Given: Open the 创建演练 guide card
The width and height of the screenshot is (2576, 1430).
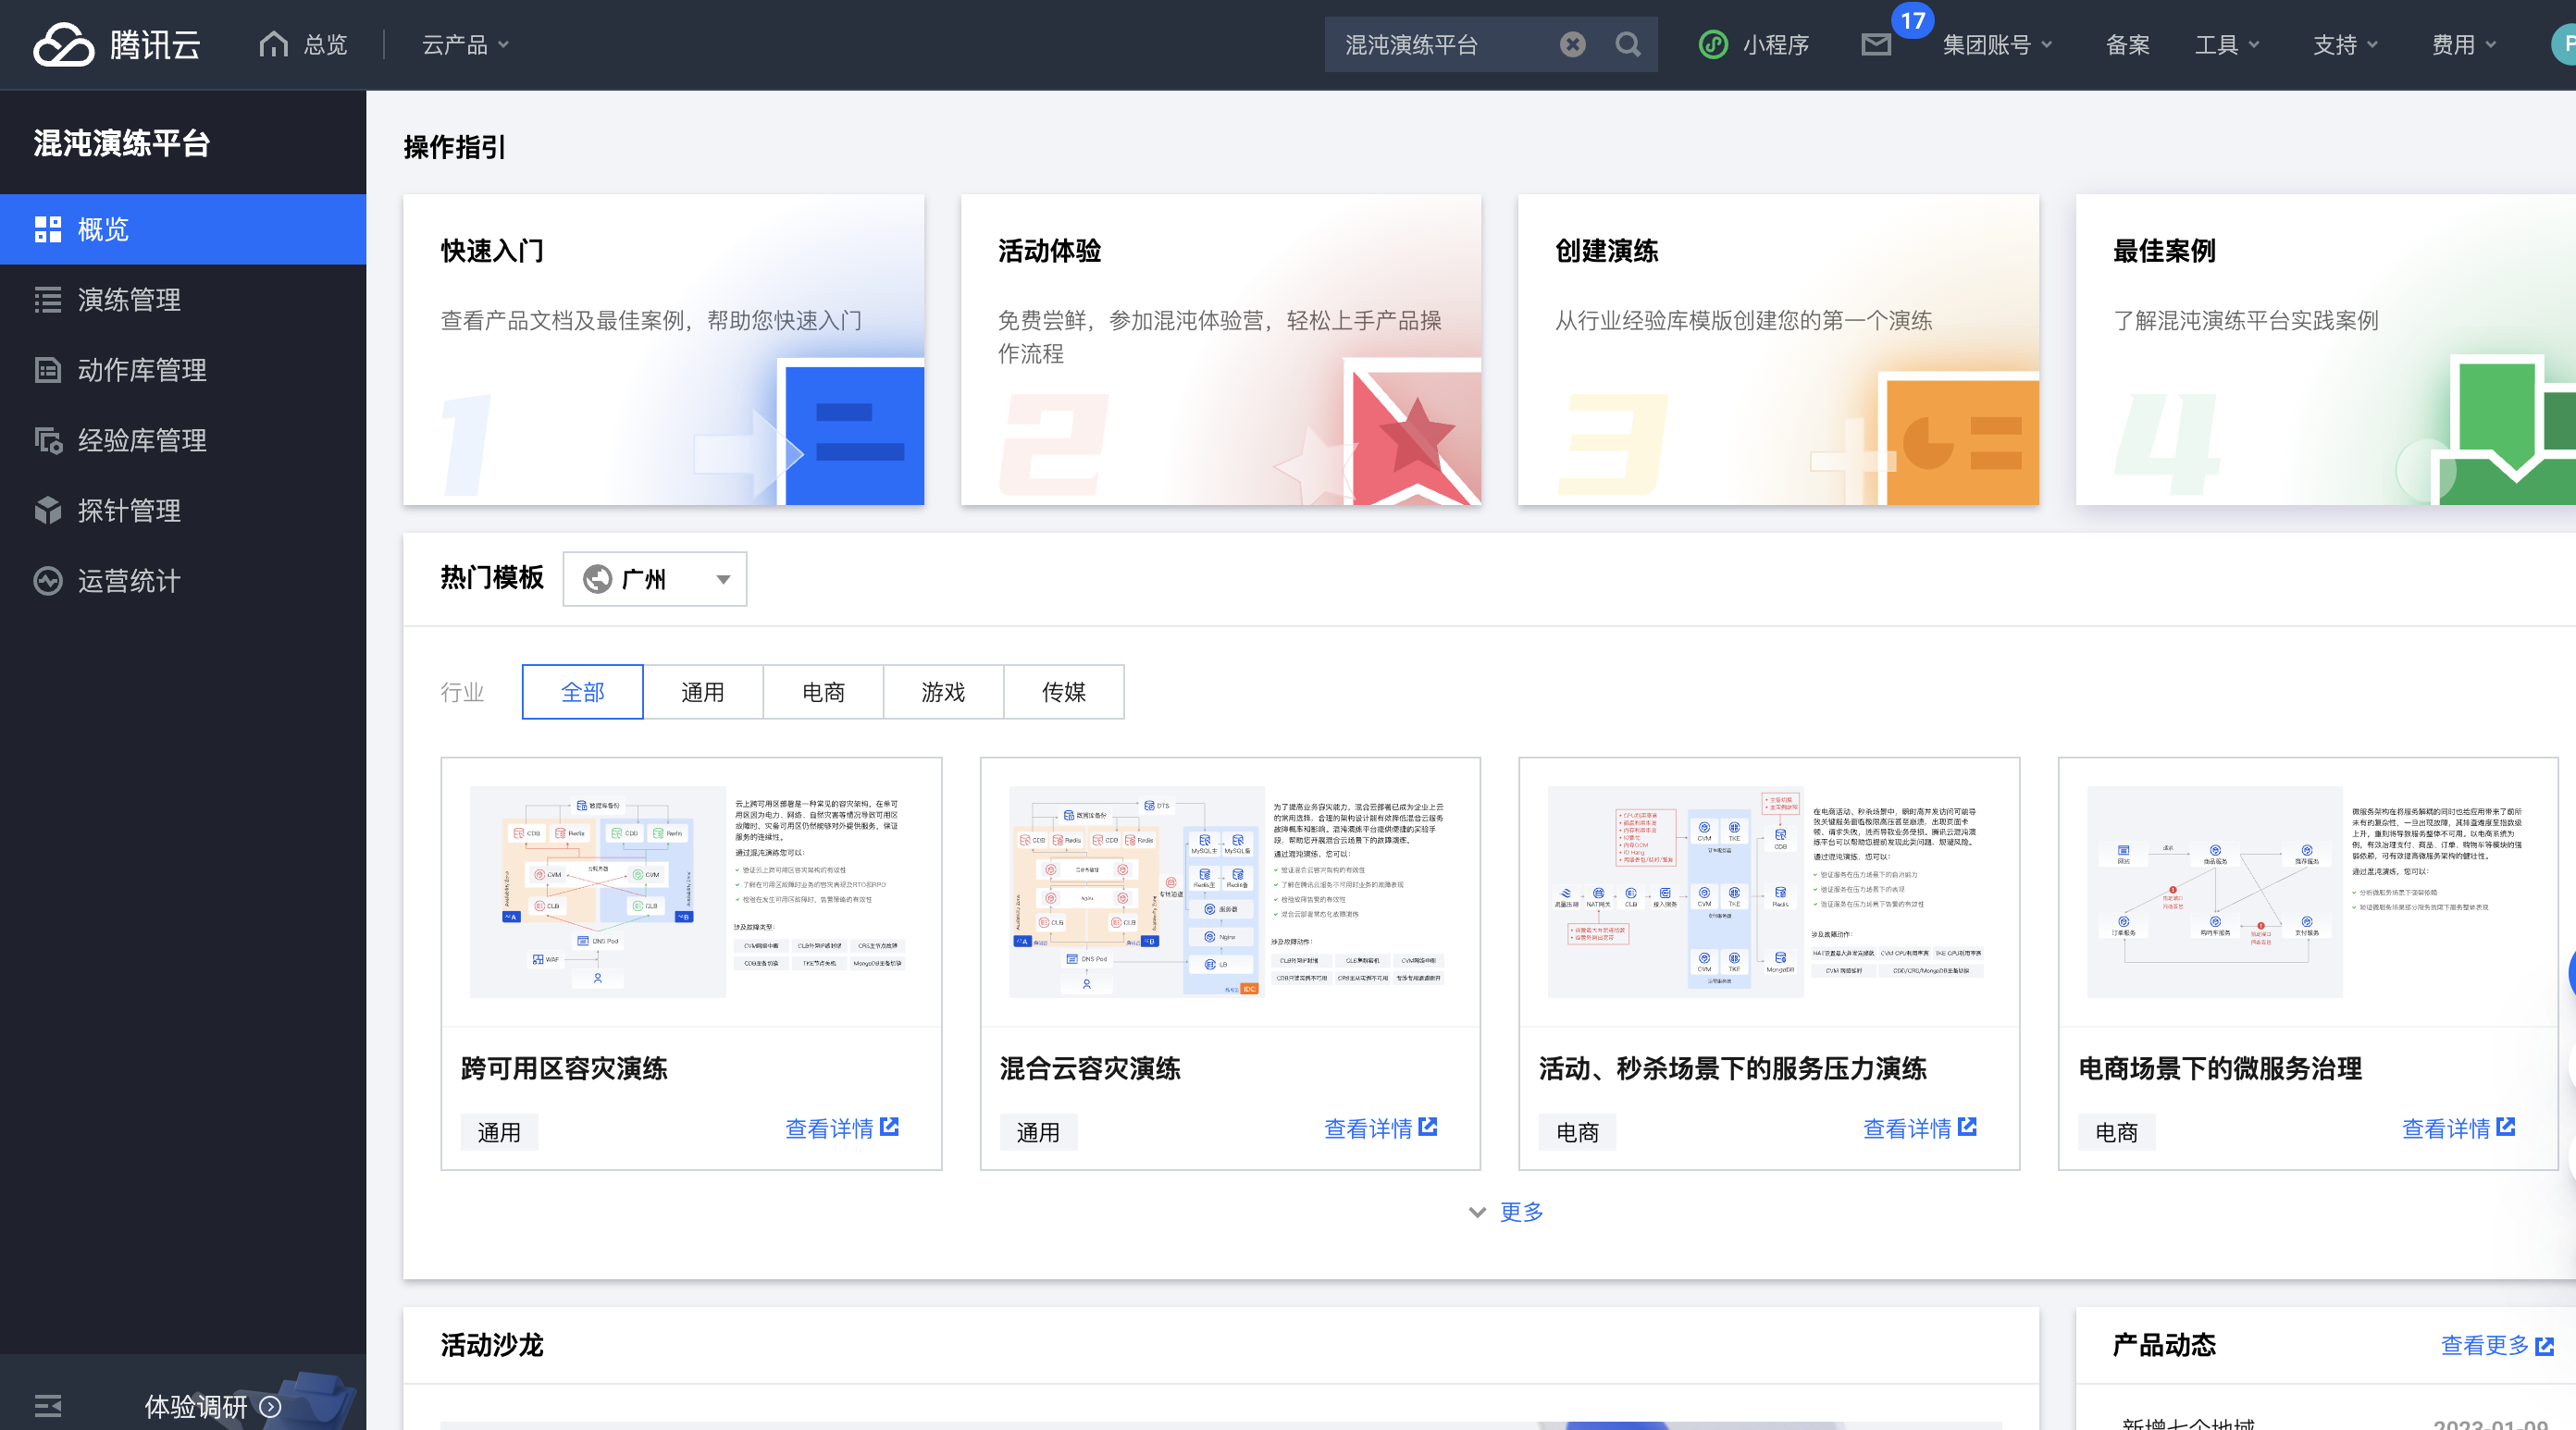Looking at the screenshot, I should [1777, 350].
